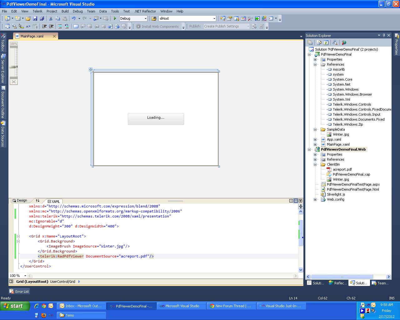Click the Grid (LayoutRoot) breadcrumb

(x=32, y=282)
